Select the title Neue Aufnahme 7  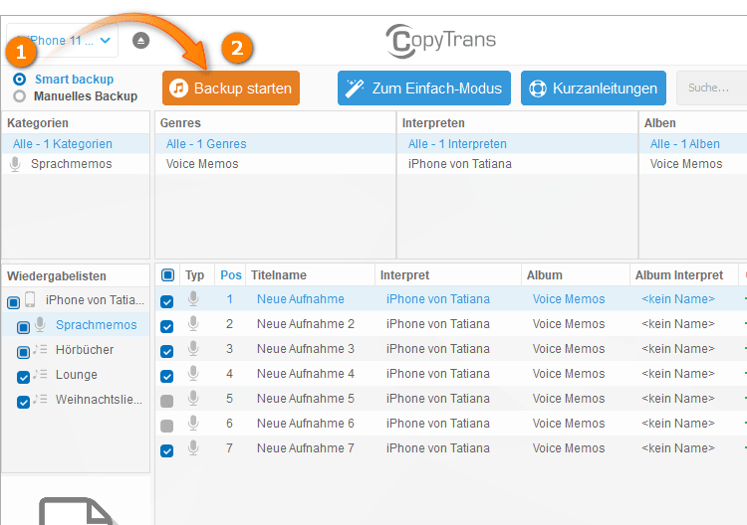tap(306, 448)
